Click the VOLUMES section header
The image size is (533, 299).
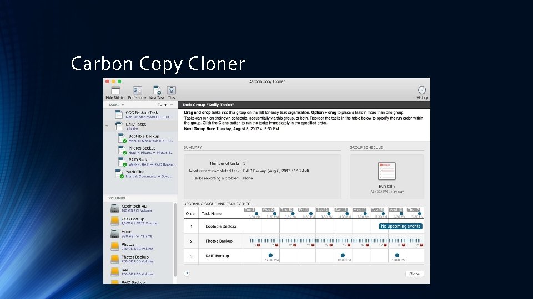(x=117, y=198)
